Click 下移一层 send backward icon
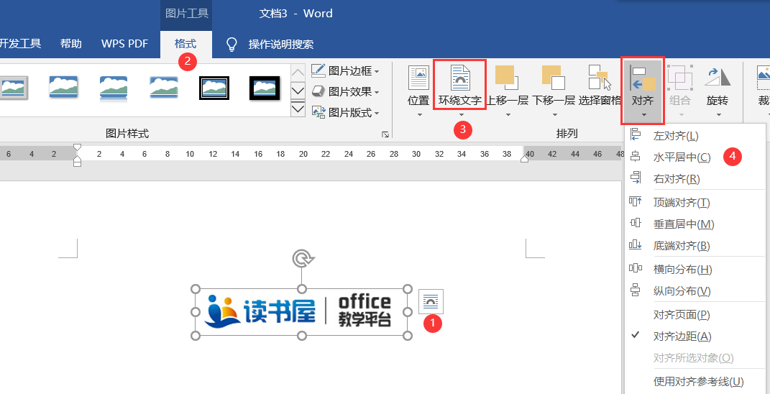This screenshot has height=394, width=770. coord(553,78)
